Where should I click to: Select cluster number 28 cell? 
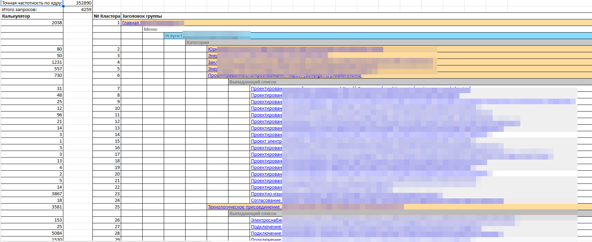coord(107,233)
